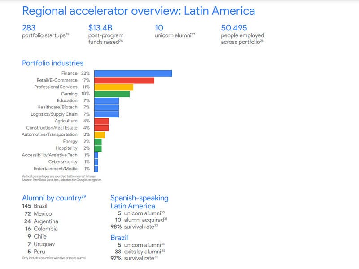Click the yellow Automotive/Transportation bar
Viewport: 359px width, 269px height.
point(100,135)
